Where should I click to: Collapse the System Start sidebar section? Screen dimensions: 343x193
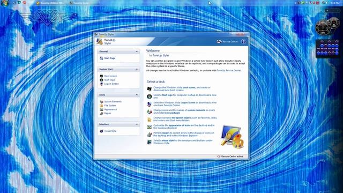click(x=137, y=69)
